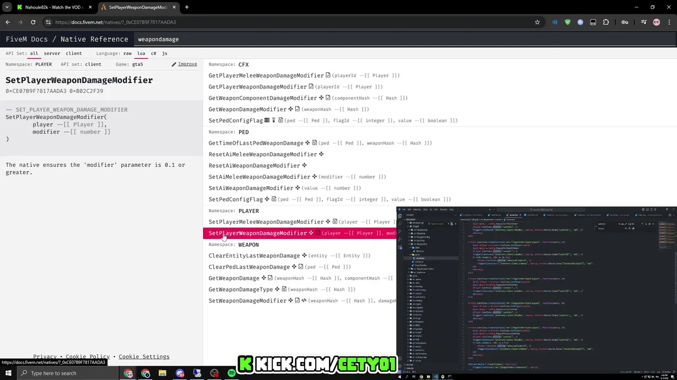Open File Explorer from the taskbar
677x380 pixels.
pyautogui.click(x=162, y=373)
